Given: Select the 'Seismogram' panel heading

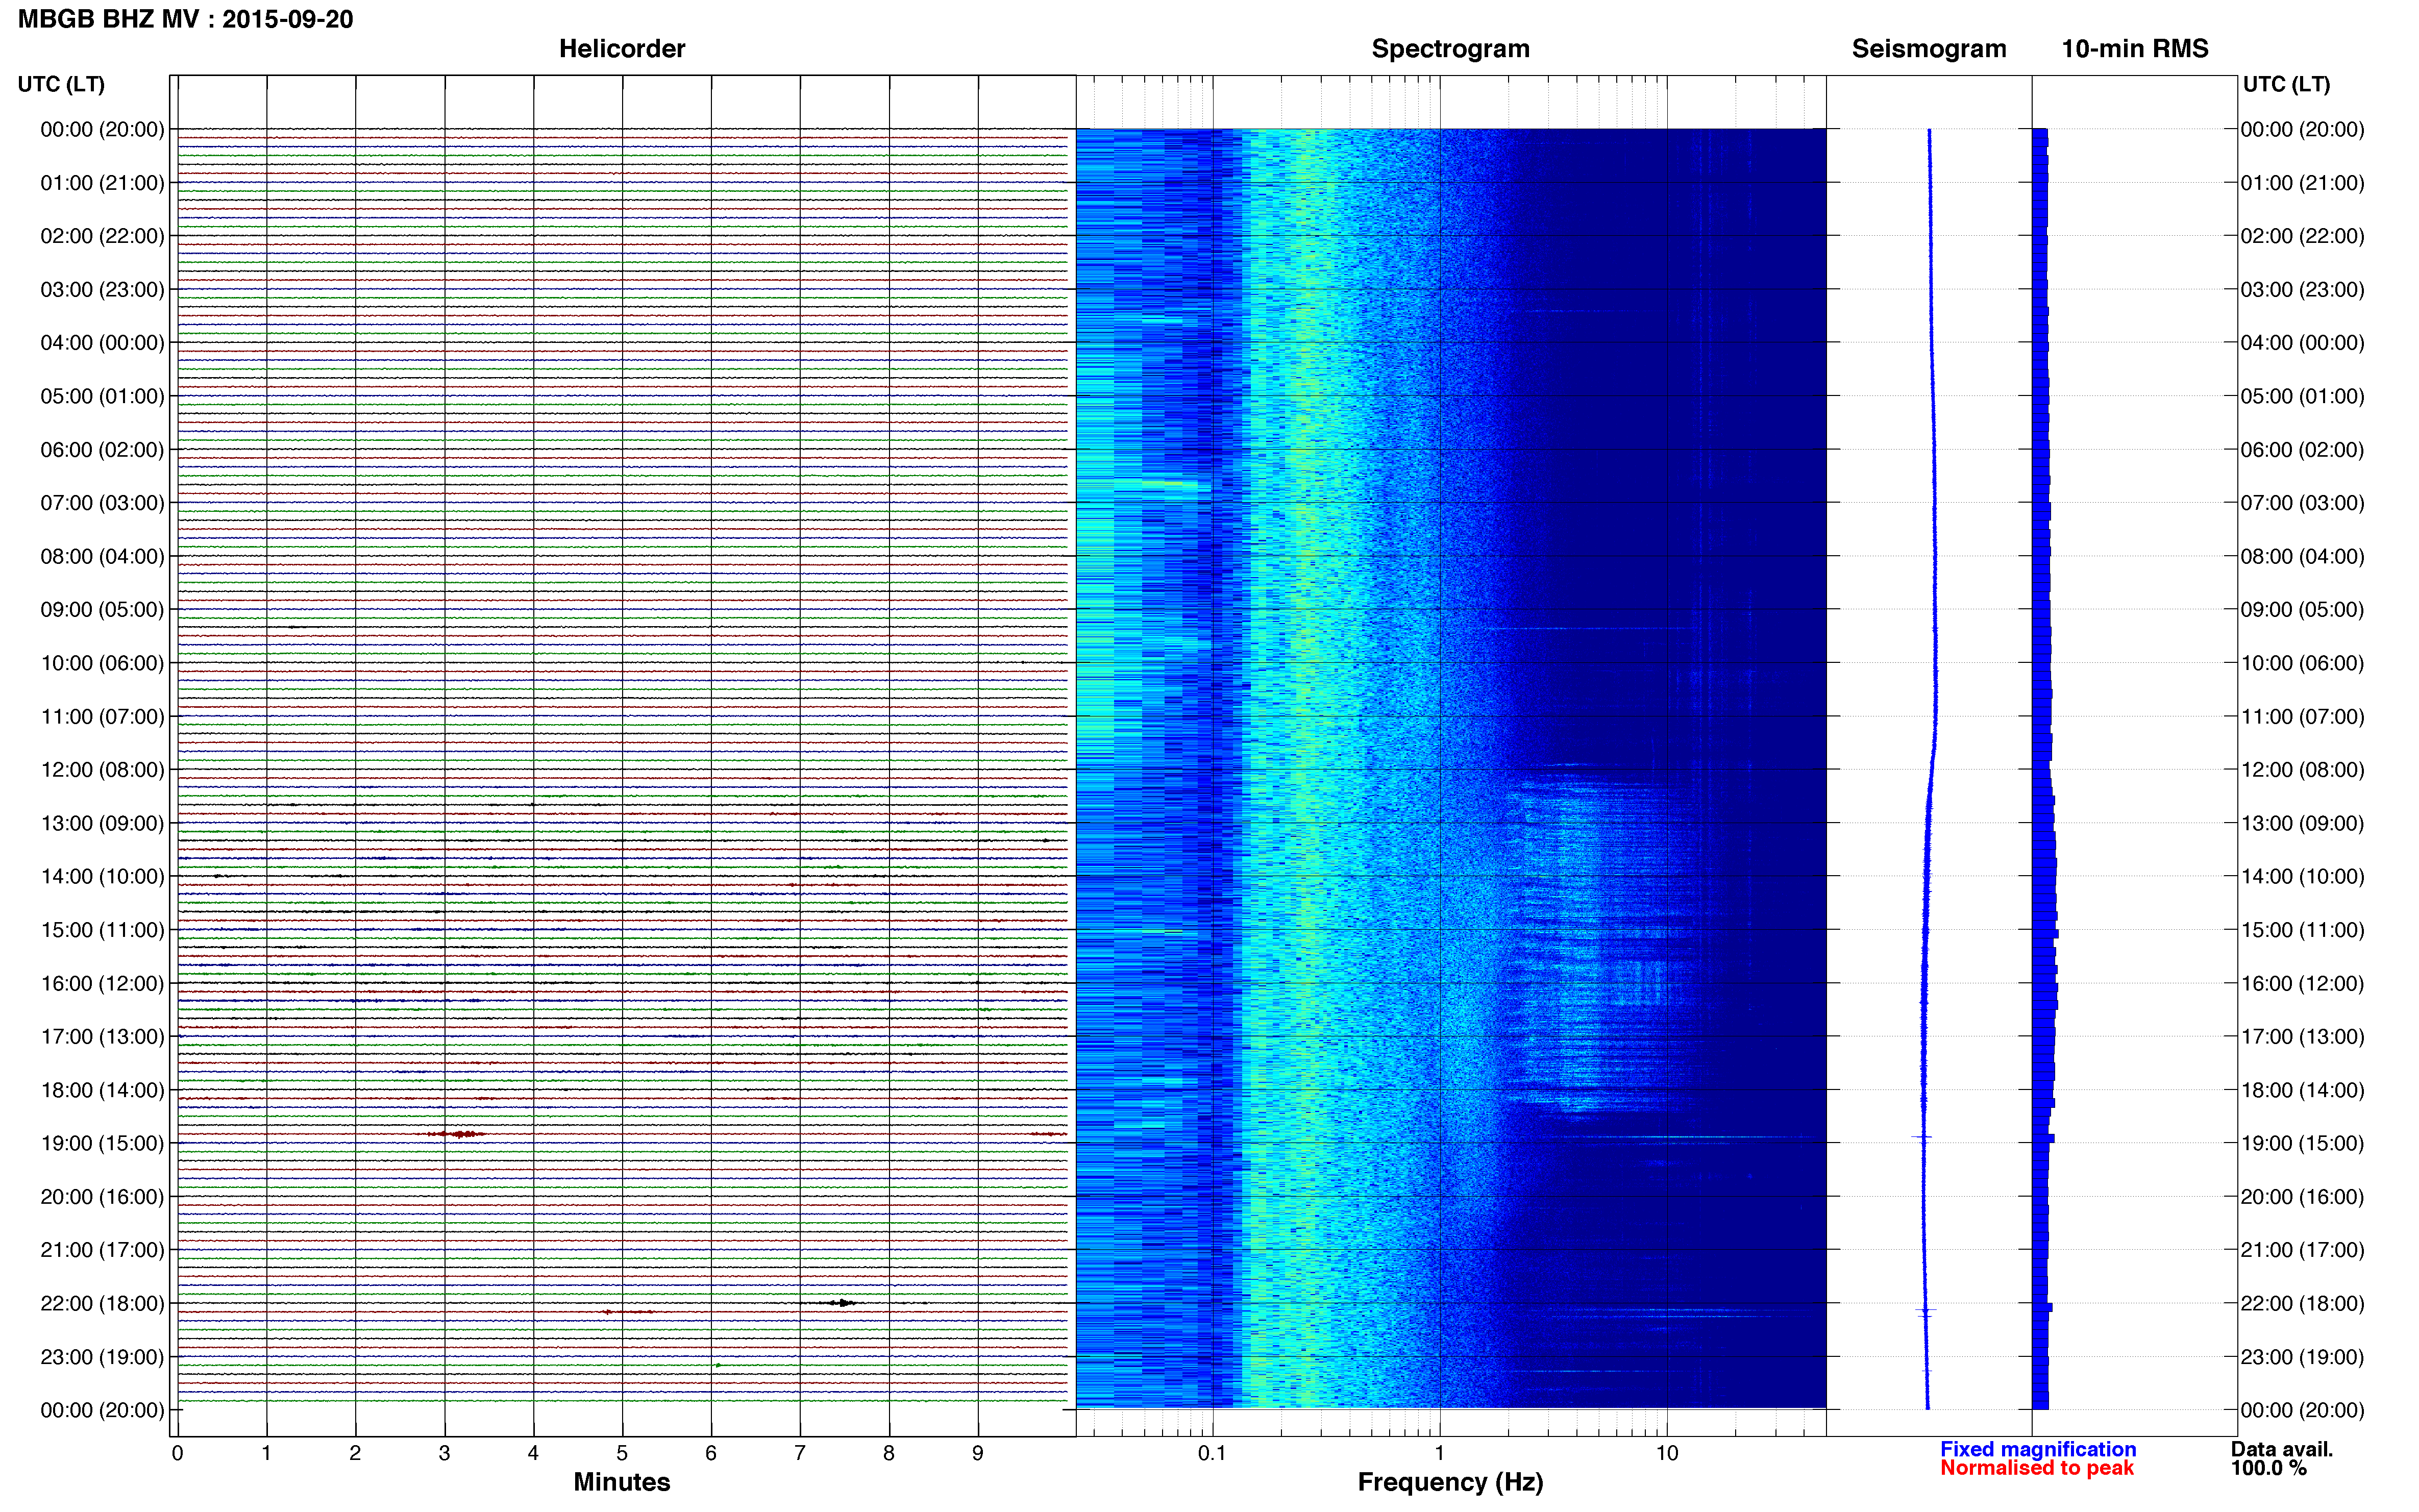Looking at the screenshot, I should (x=1929, y=49).
